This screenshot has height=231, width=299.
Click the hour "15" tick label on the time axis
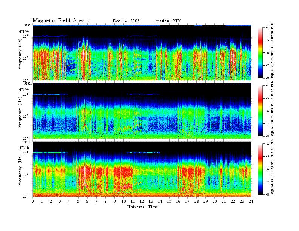tap(169, 201)
